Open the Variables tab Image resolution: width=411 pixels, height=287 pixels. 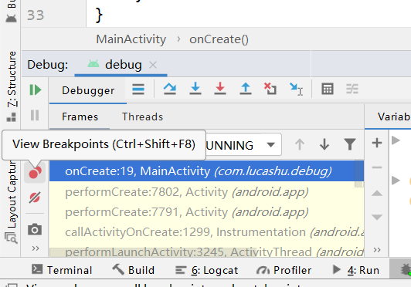click(394, 116)
